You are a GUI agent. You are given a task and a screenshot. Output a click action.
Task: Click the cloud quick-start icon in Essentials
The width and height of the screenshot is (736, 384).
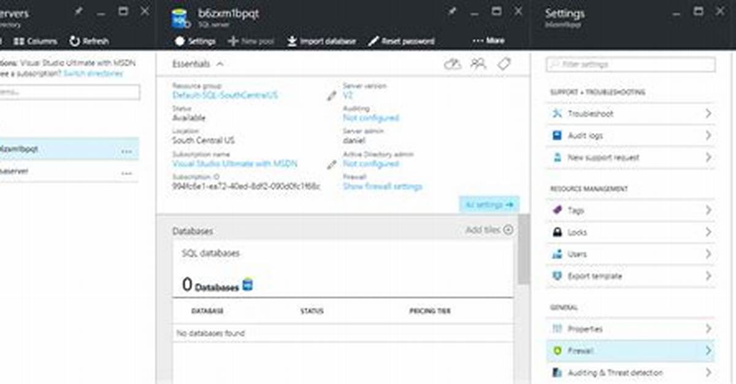pyautogui.click(x=452, y=64)
